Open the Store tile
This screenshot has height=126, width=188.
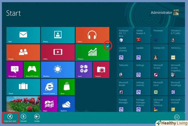point(66,87)
